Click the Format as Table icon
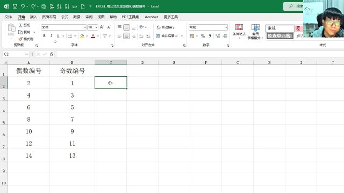The height and width of the screenshot is (193, 344). click(255, 27)
